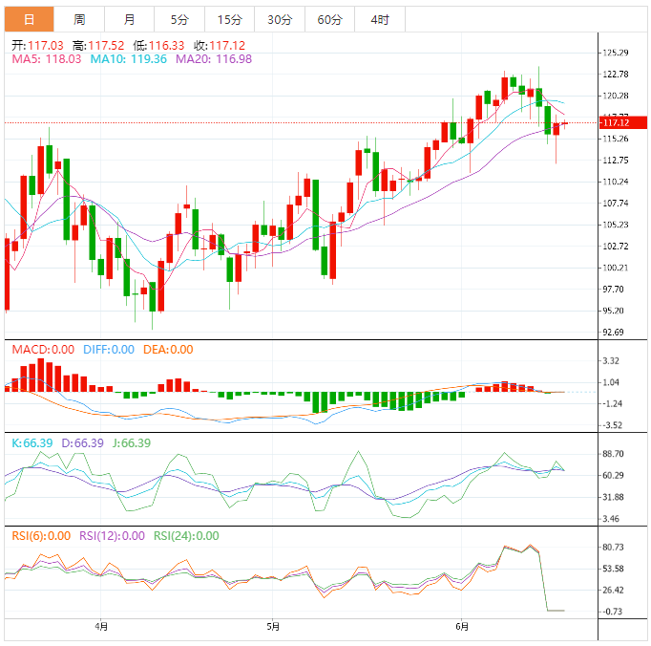Click the 95.20 price axis label
The height and width of the screenshot is (646, 651).
pyautogui.click(x=613, y=311)
